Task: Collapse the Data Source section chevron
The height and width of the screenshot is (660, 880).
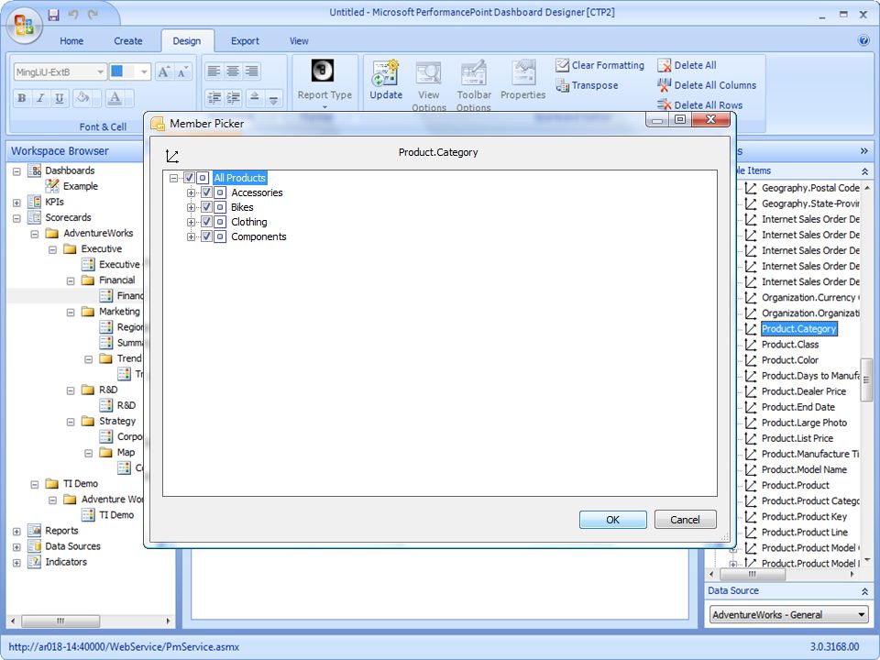Action: point(864,591)
